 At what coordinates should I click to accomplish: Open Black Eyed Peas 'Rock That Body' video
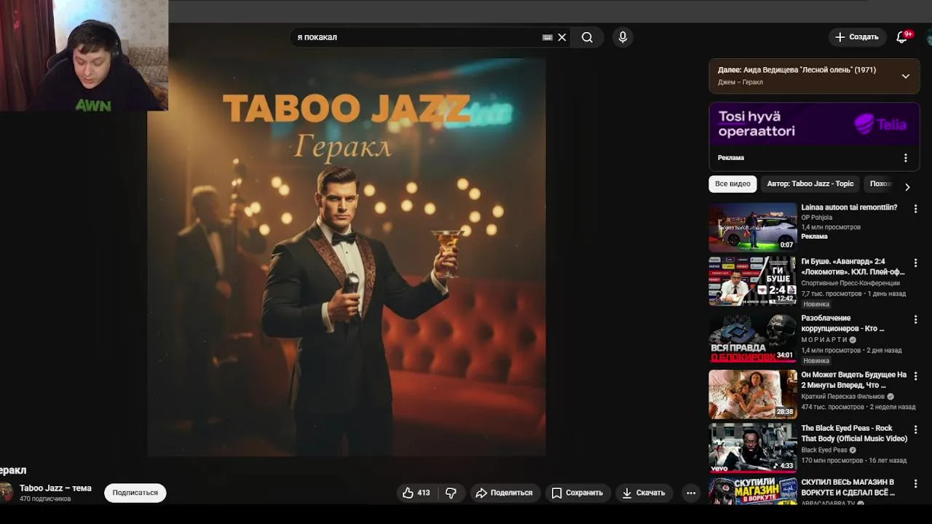point(854,434)
